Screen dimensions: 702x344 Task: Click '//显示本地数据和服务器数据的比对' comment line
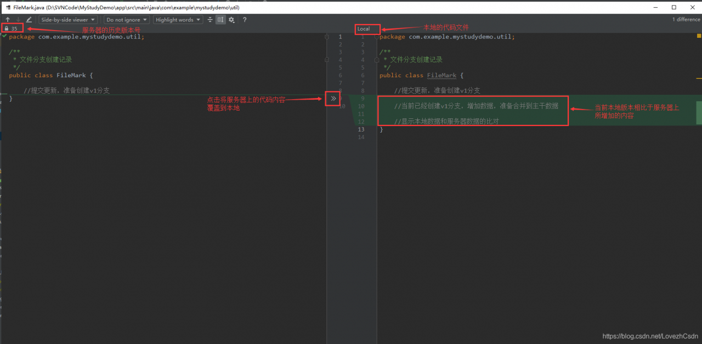tap(446, 121)
